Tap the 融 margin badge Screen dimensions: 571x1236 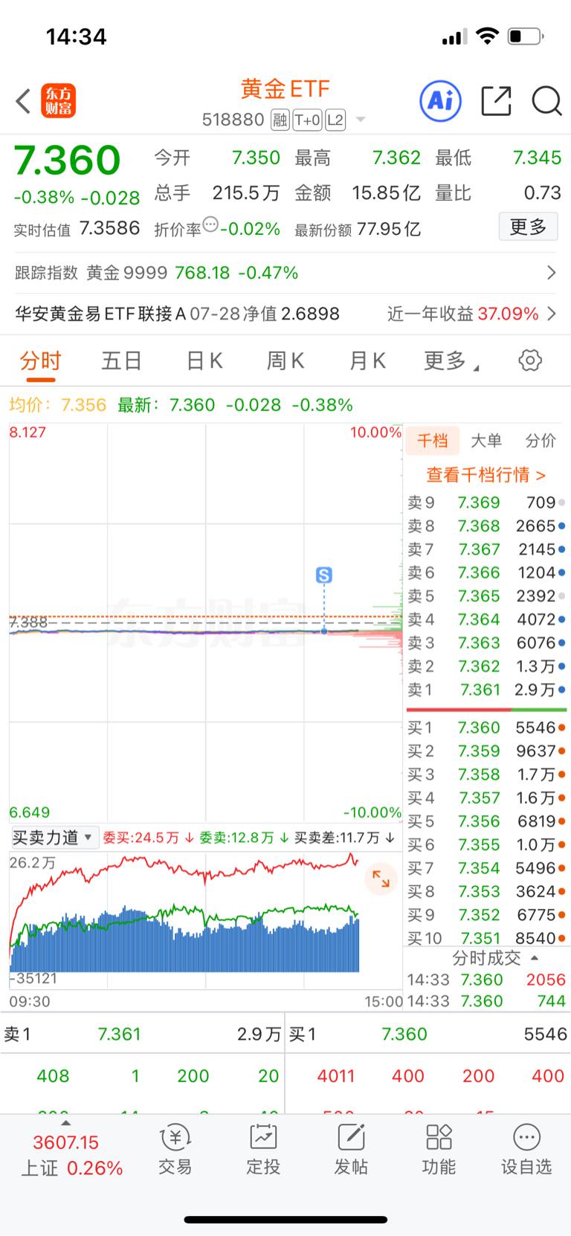click(x=280, y=120)
